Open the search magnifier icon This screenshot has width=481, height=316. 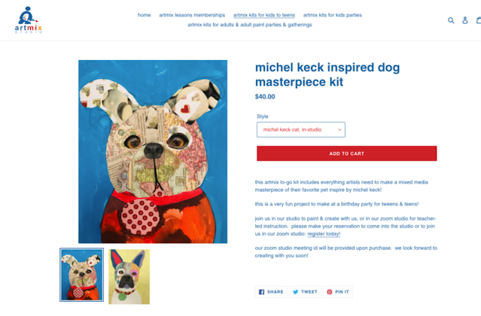451,20
